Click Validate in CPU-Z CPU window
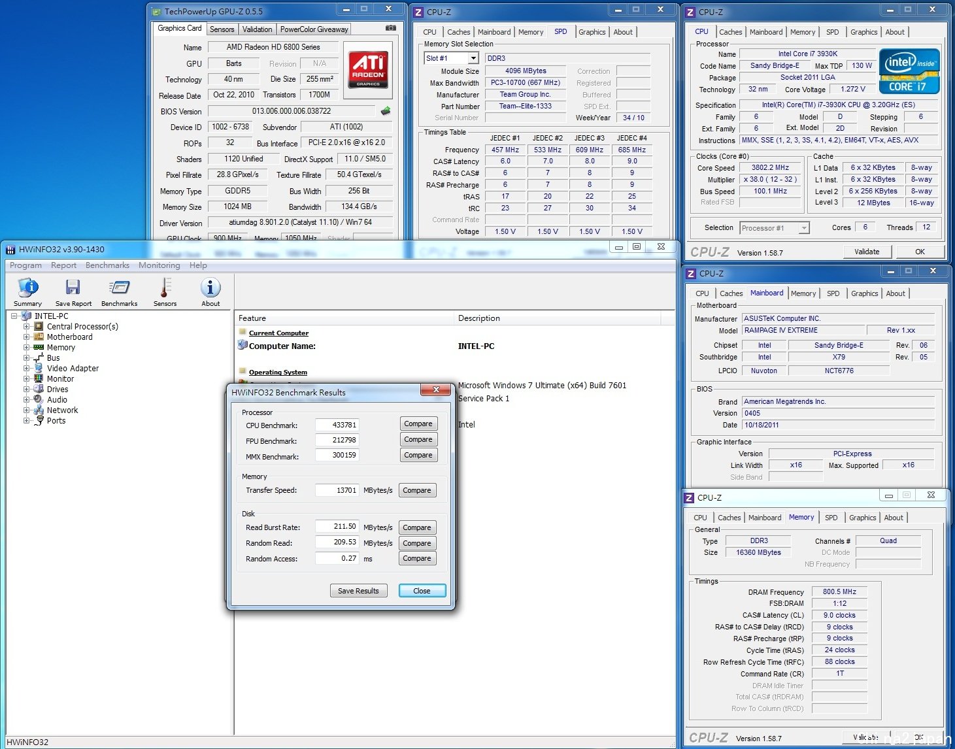This screenshot has height=749, width=955. tap(867, 252)
